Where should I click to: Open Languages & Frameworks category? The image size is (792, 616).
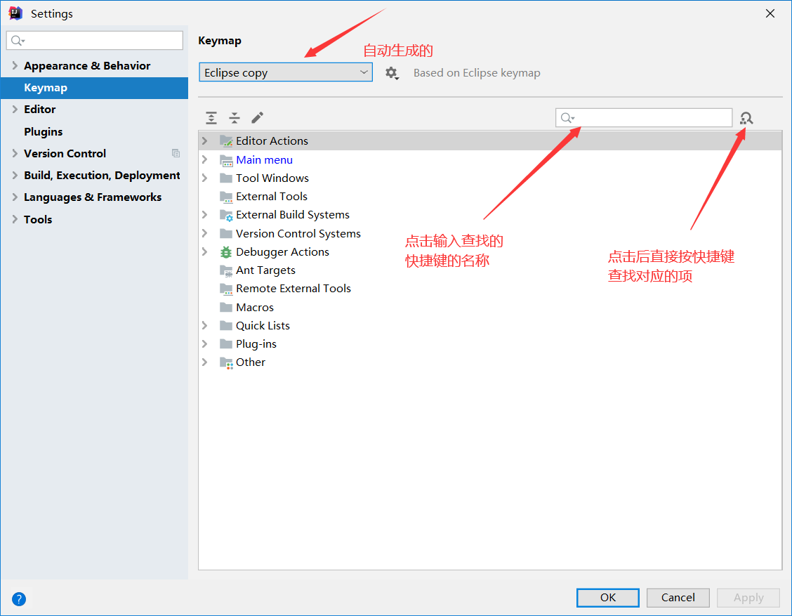(x=93, y=197)
